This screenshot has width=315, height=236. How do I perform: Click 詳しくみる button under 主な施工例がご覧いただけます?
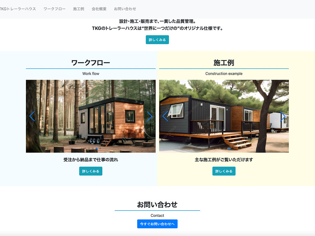(224, 171)
